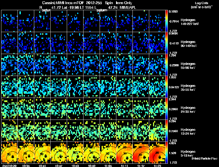The height and width of the screenshot is (167, 219).
Task: Click the color bar beside Hydrogen 24-35 keV
Action: [166, 109]
